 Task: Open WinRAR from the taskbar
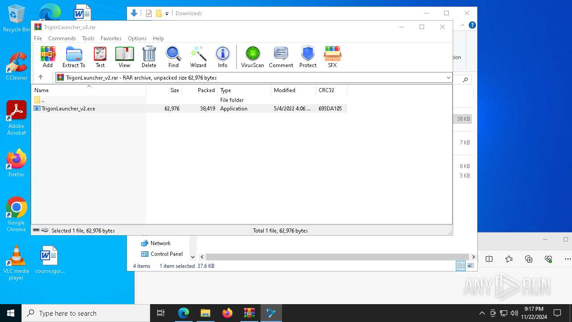(x=249, y=313)
